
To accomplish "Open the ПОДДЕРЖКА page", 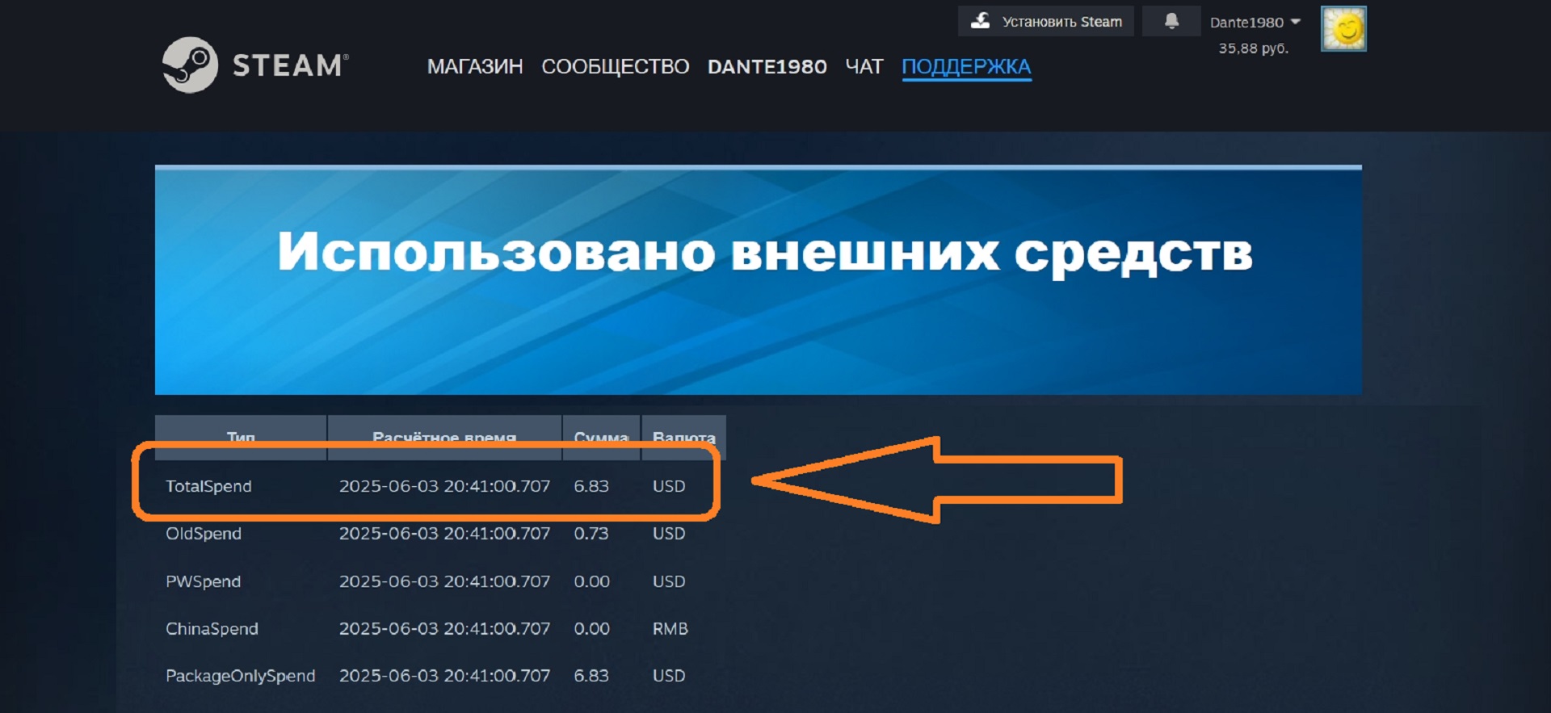I will tap(966, 66).
